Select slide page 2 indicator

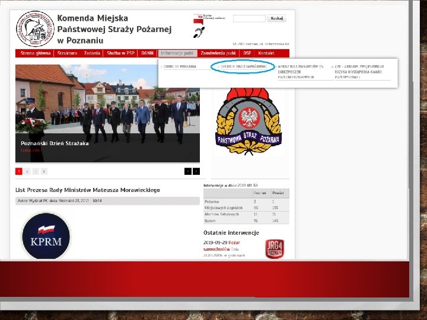click(27, 171)
